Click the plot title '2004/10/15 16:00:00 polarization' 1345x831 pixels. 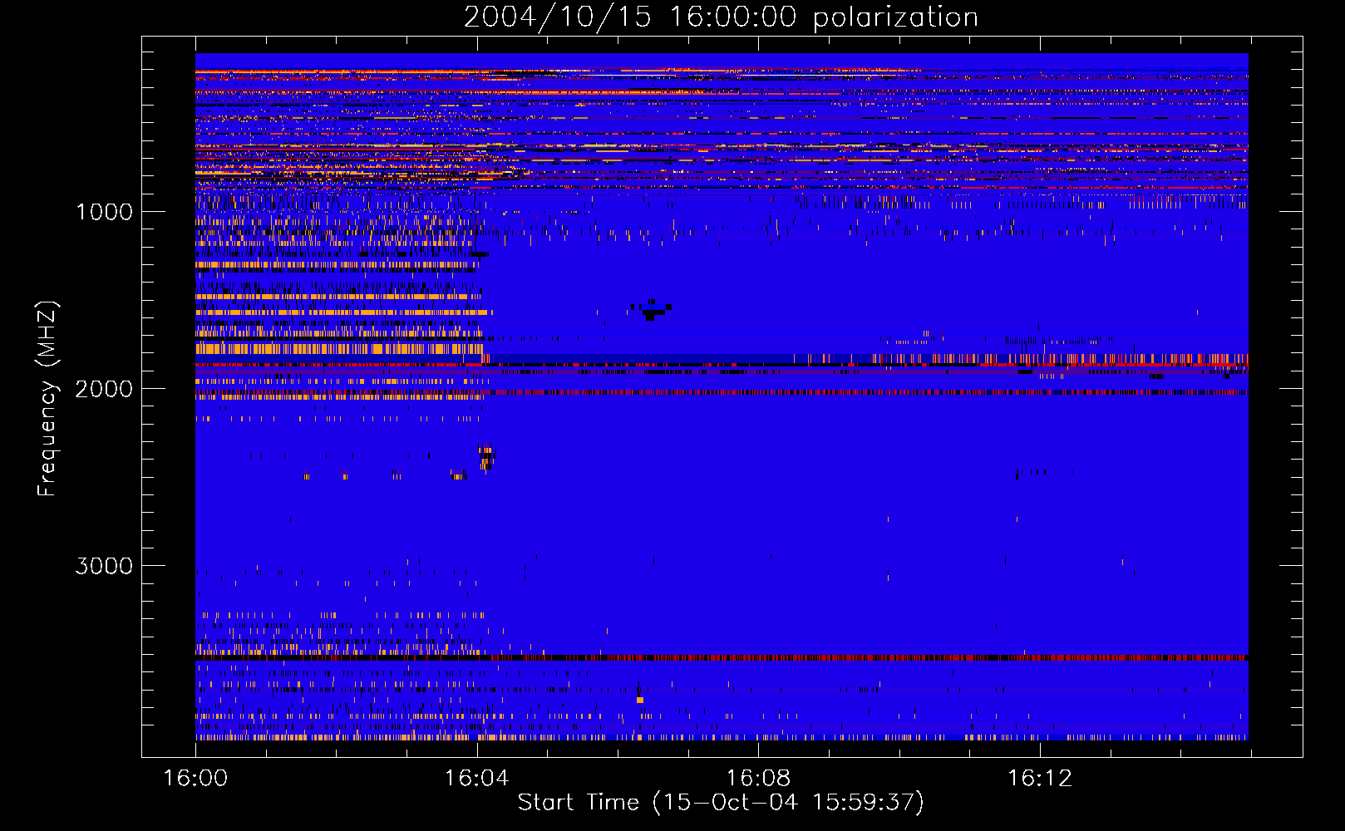point(721,17)
